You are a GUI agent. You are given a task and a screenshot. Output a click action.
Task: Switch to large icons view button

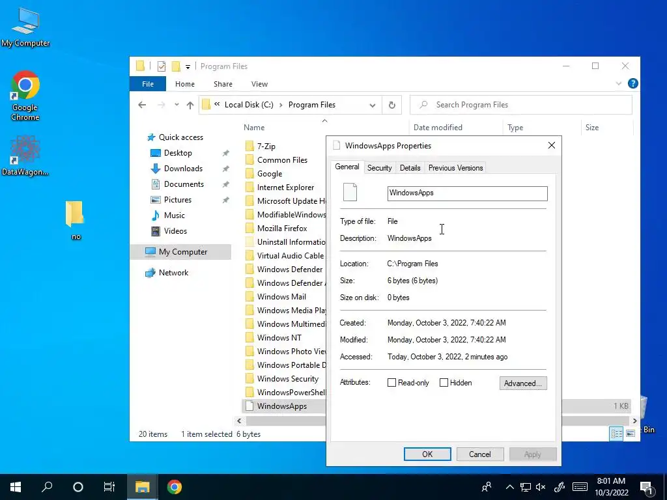tap(631, 433)
